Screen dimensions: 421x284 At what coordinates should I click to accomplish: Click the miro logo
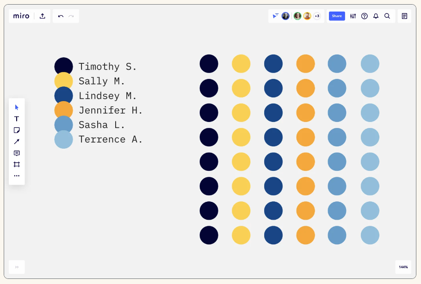(x=21, y=16)
